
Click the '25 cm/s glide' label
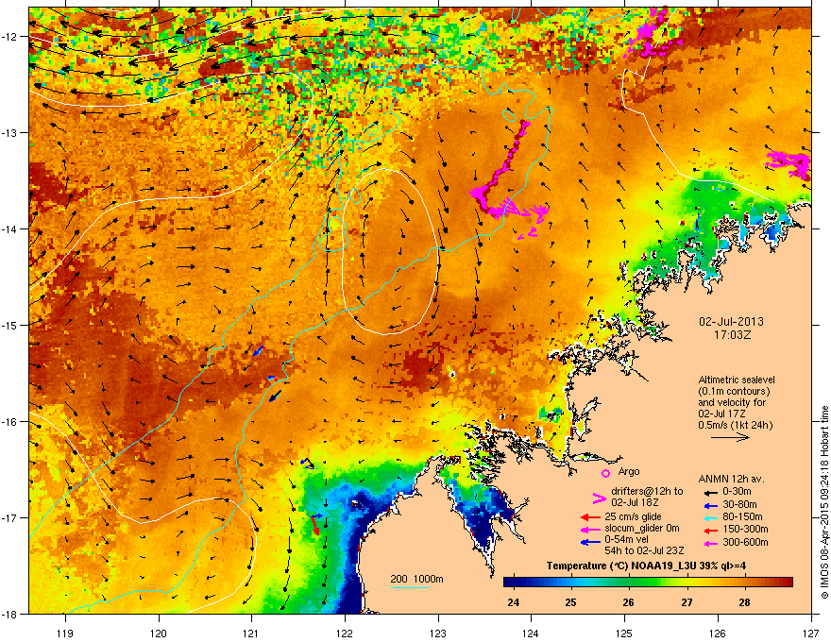point(634,516)
